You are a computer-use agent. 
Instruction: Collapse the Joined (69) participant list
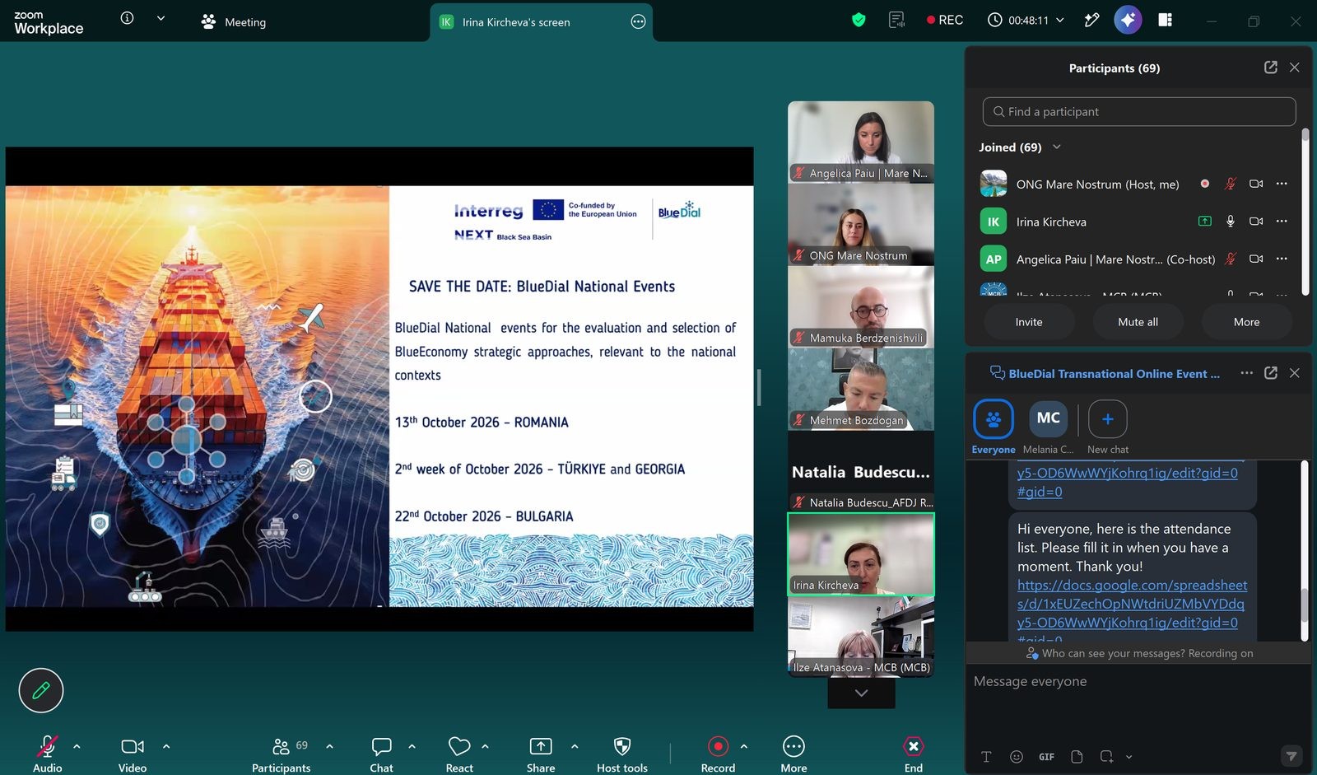[1057, 147]
